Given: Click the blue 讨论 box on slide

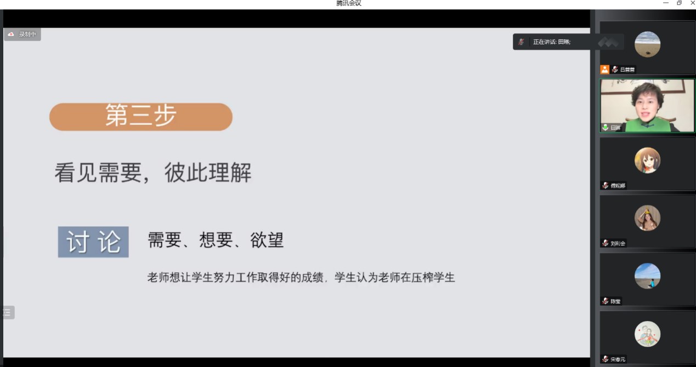Looking at the screenshot, I should pos(93,242).
